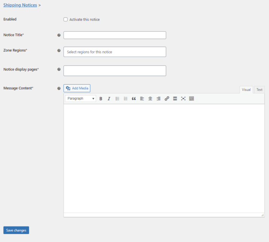Apply italic formatting to the message
The width and height of the screenshot is (269, 242).
[109, 99]
